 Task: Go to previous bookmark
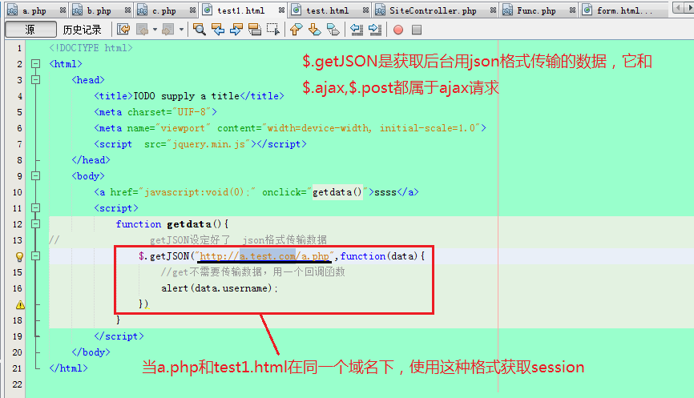295,30
